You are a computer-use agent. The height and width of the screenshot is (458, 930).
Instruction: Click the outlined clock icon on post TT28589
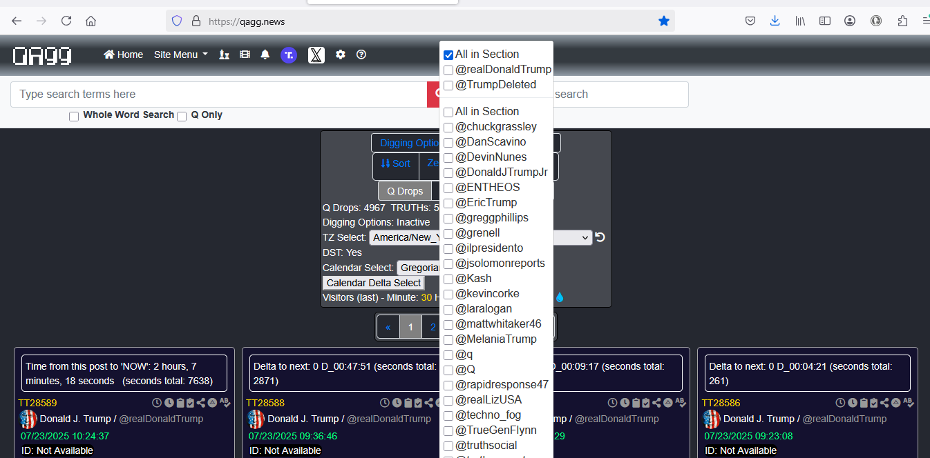tap(156, 403)
